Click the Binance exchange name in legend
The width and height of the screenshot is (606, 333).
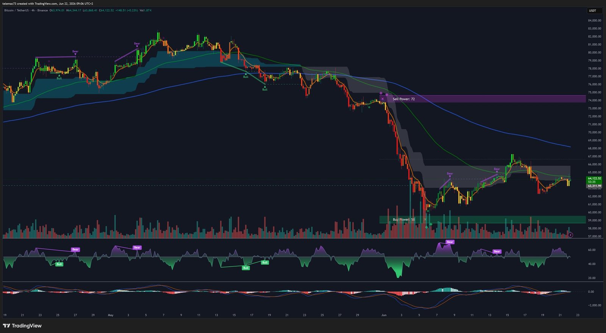coord(42,10)
